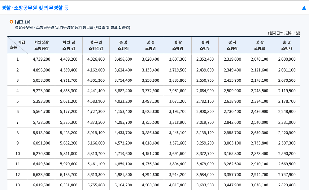The width and height of the screenshot is (309, 190).
Task: Click the 치안정감 소방정감 column header
Action: tap(41, 45)
